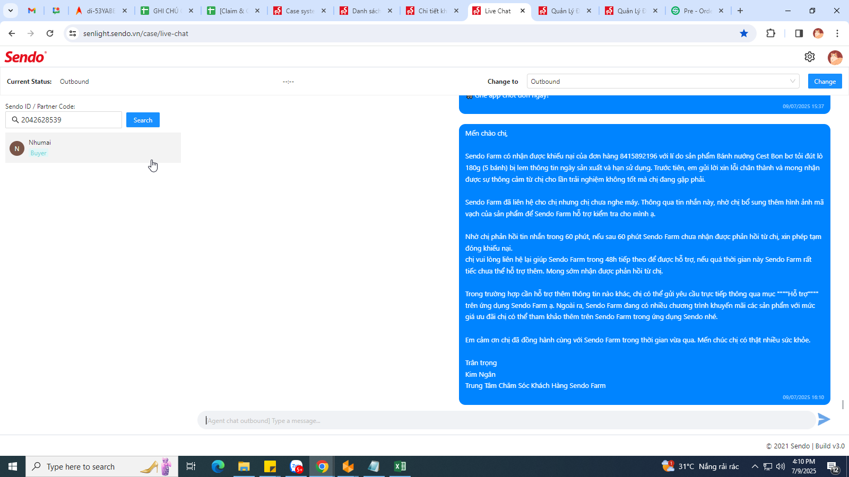Open network icon in system tray
Screen dimensions: 849x477
(768, 466)
